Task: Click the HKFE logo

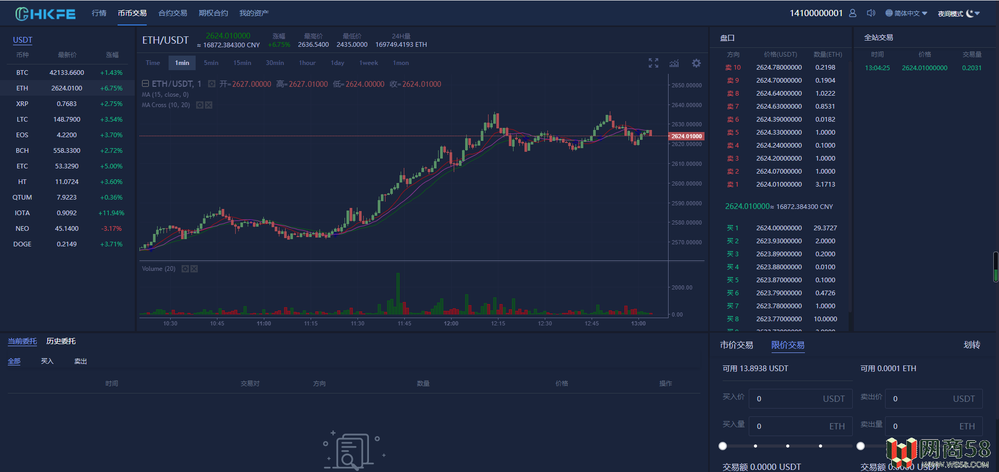Action: 45,14
